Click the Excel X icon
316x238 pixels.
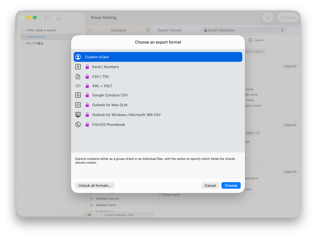(x=78, y=67)
